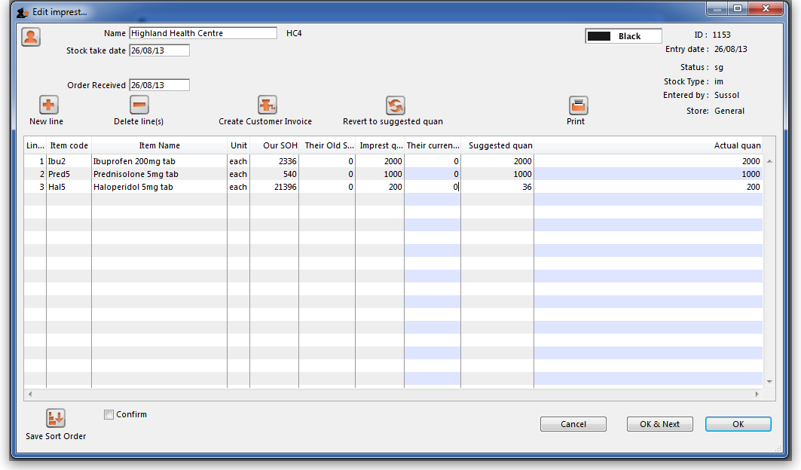Click the customer person icon beside Name

tap(31, 37)
